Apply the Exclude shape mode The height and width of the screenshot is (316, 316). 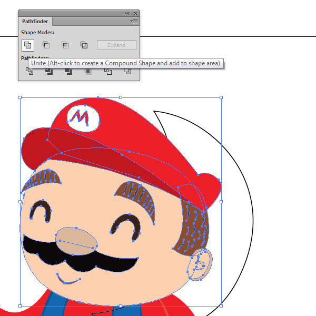point(84,45)
